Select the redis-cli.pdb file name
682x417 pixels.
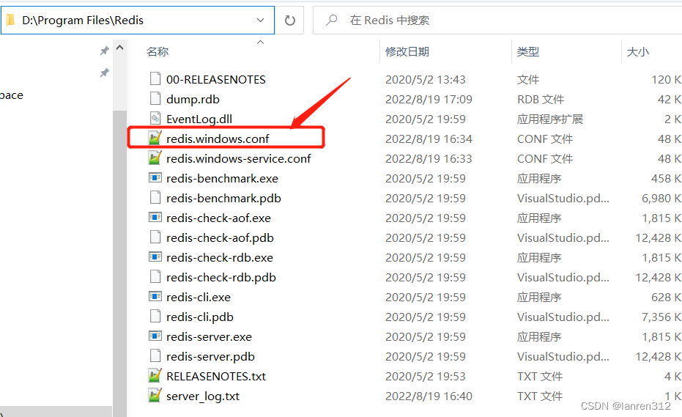pyautogui.click(x=200, y=317)
